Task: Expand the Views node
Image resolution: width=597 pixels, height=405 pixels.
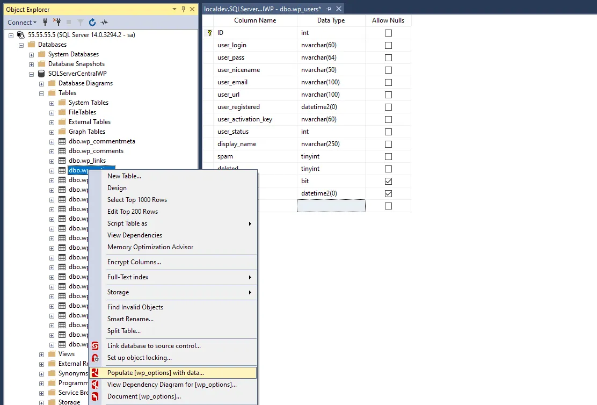Action: coord(41,353)
